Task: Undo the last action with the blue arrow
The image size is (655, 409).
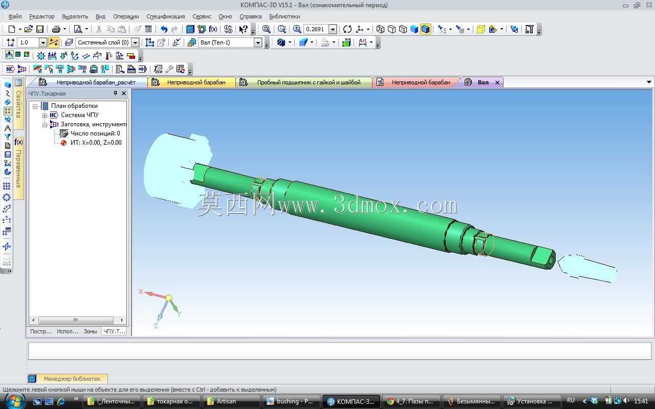Action: coord(164,29)
